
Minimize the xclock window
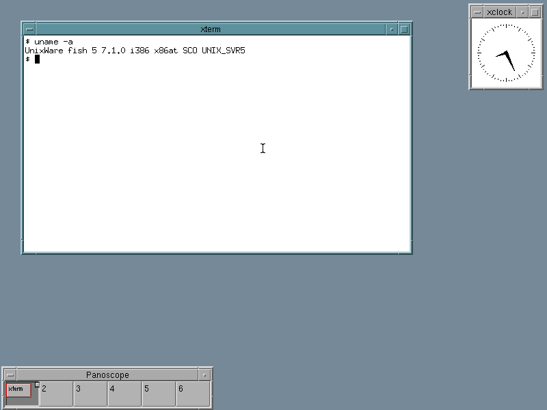[522, 12]
